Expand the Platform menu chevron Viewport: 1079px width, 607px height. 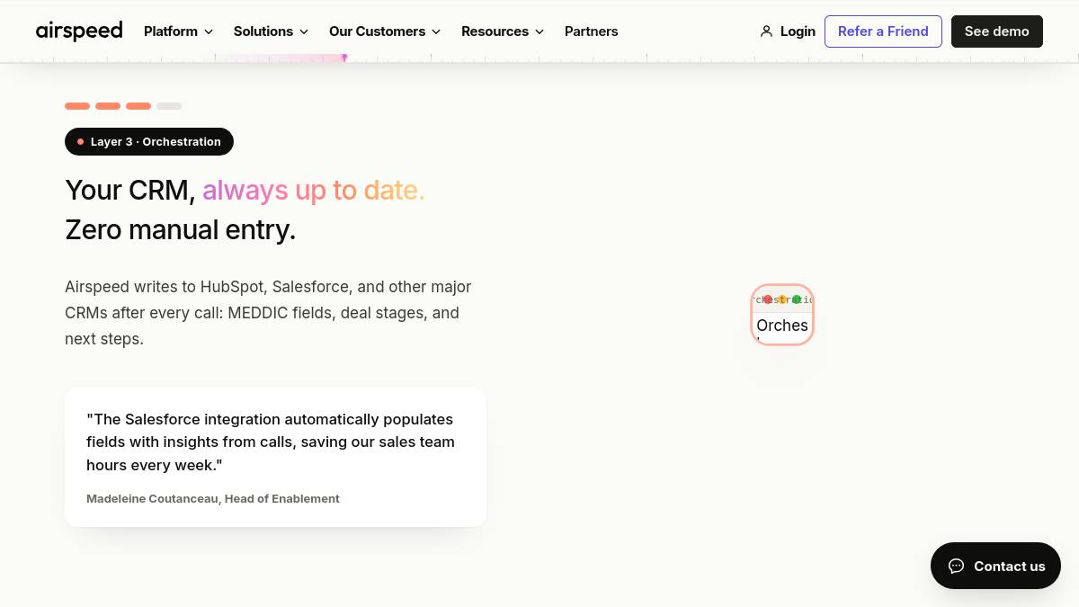(209, 31)
